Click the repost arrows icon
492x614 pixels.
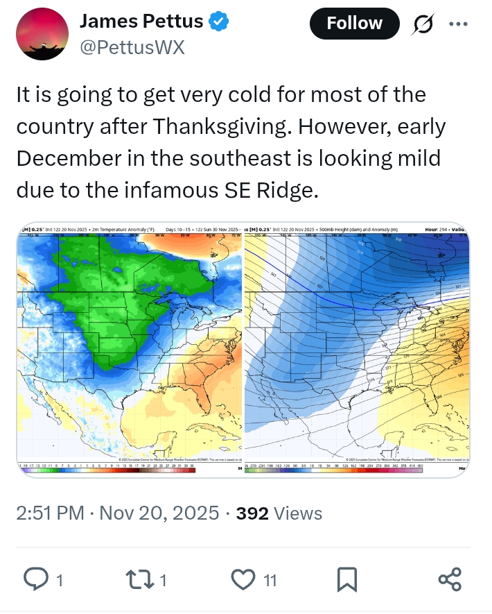coord(142,579)
